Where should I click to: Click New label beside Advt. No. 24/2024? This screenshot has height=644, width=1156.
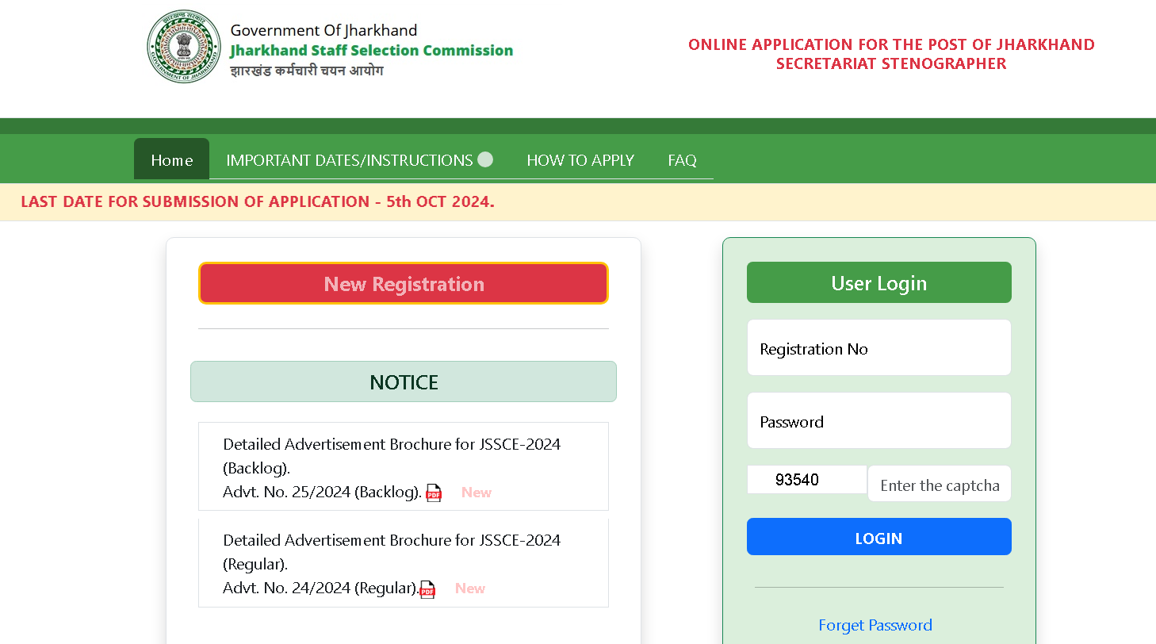[470, 588]
